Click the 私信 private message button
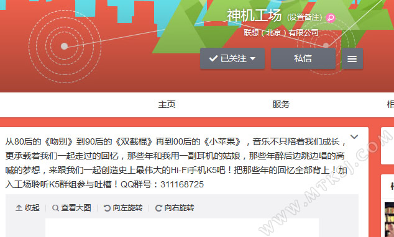 click(303, 58)
